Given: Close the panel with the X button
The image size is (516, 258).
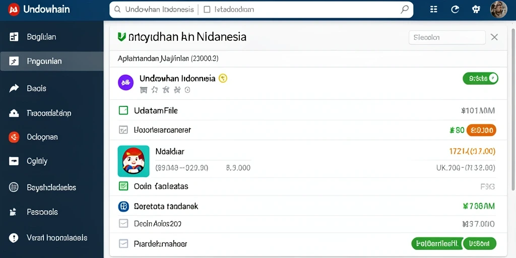Looking at the screenshot, I should point(494,37).
